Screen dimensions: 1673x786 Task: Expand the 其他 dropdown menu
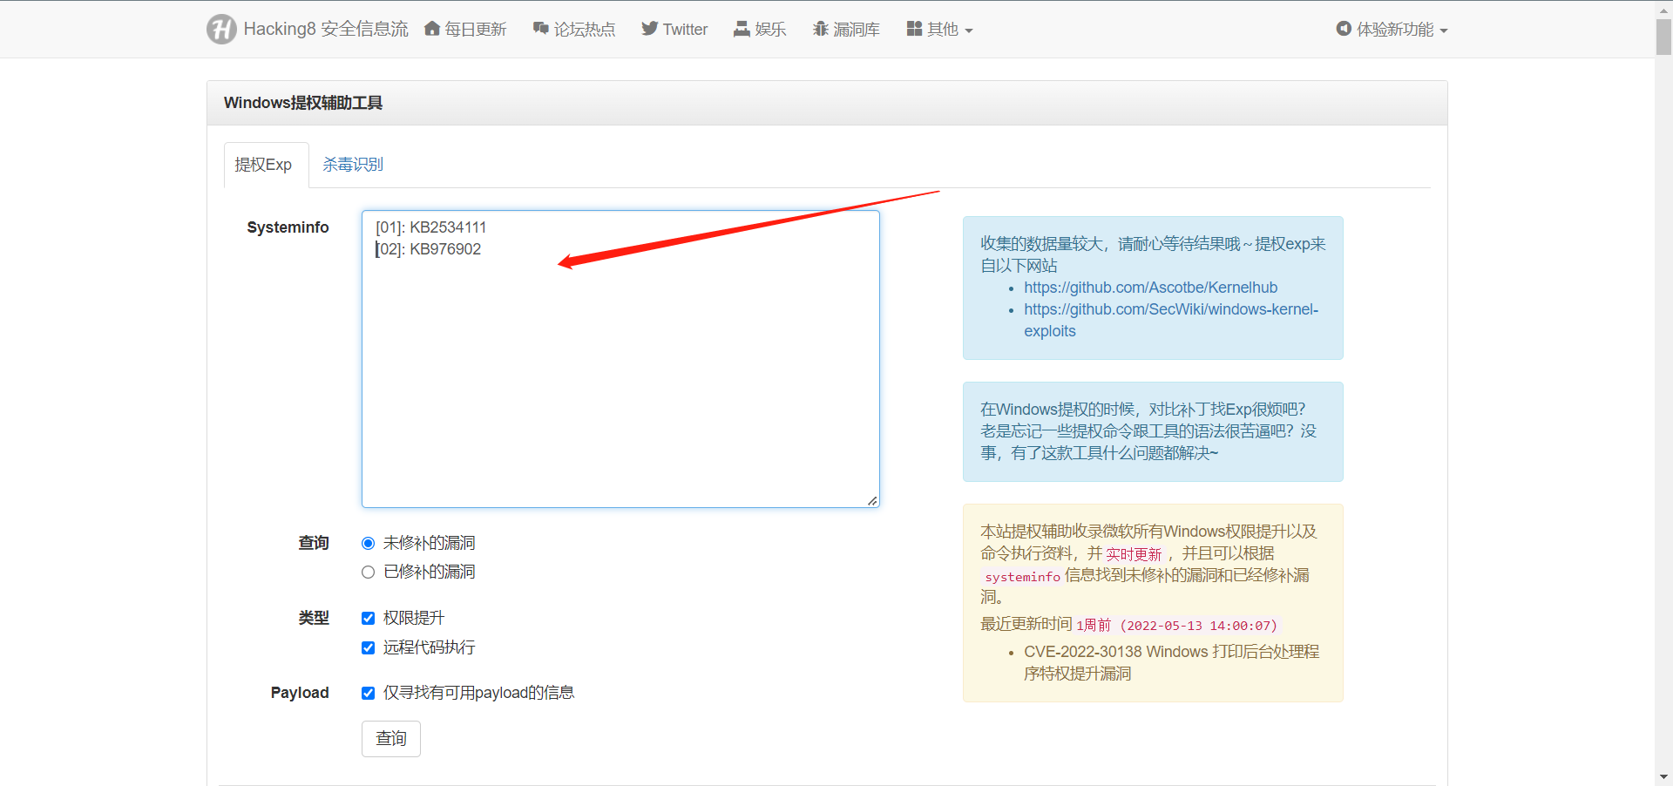click(x=939, y=30)
